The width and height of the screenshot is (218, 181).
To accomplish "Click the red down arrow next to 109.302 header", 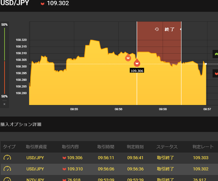I will (43, 4).
